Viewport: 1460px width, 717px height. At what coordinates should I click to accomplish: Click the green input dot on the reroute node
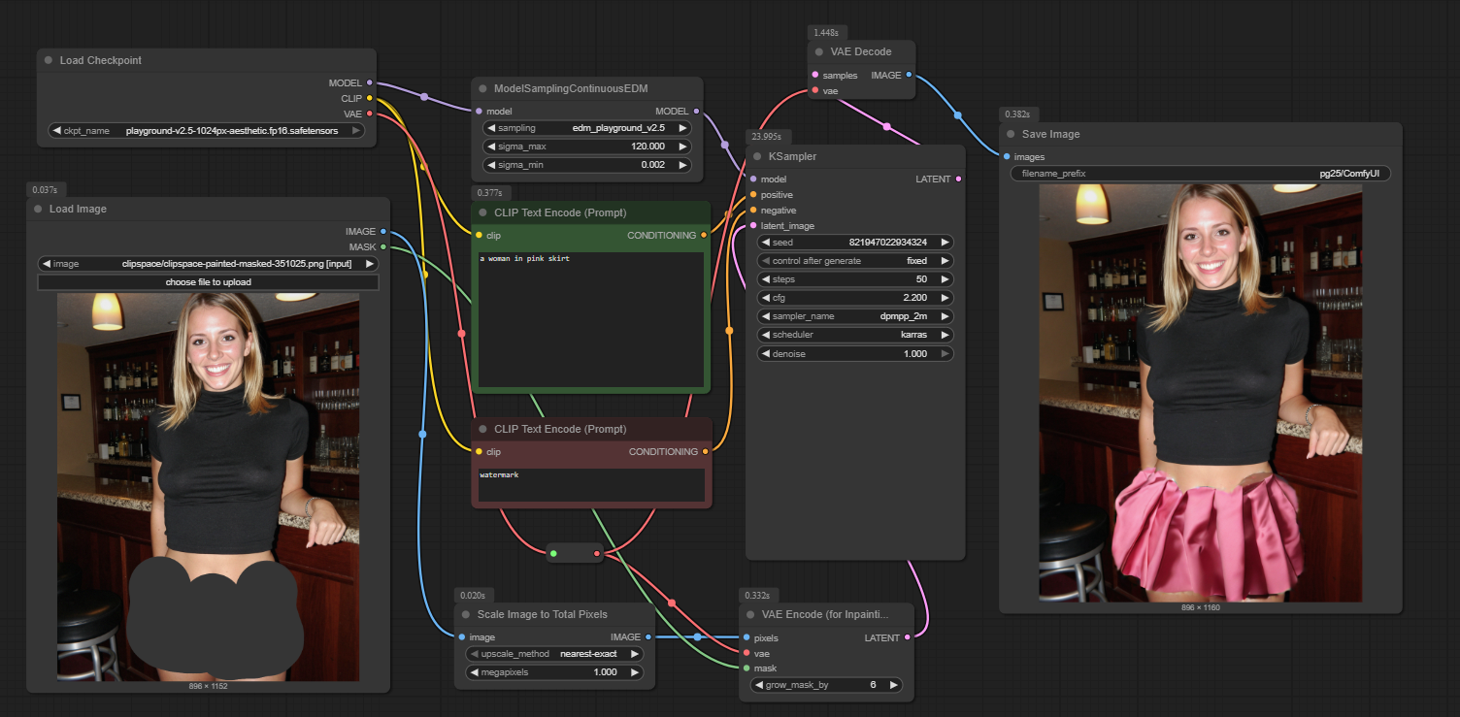553,554
